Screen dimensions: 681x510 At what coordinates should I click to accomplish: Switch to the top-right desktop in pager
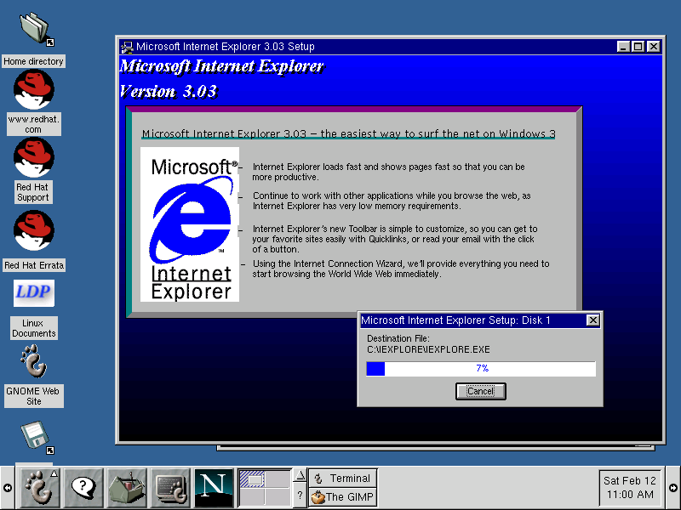click(x=278, y=479)
